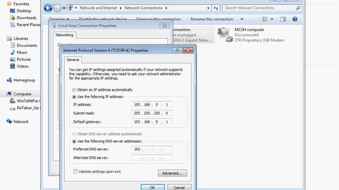Open Music library
This screenshot has width=339, height=190.
pos(22,52)
